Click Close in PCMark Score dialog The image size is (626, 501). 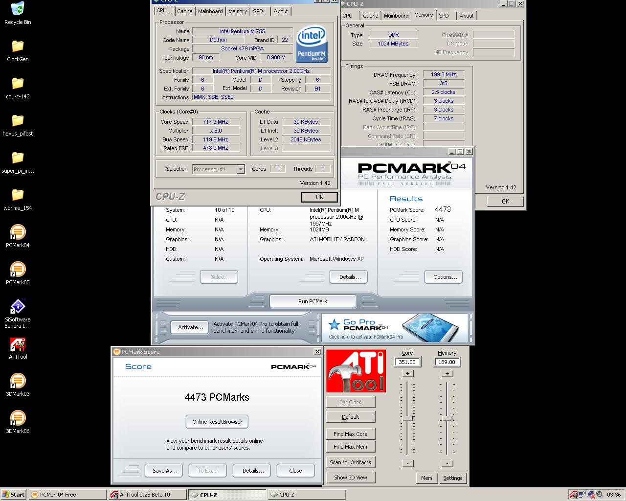point(295,471)
